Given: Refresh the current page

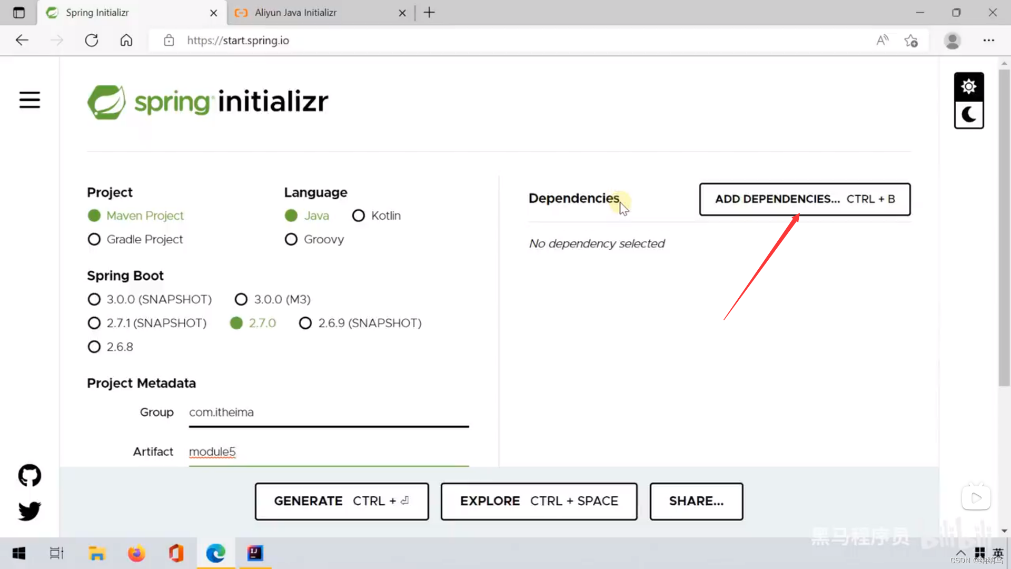Looking at the screenshot, I should (x=92, y=41).
